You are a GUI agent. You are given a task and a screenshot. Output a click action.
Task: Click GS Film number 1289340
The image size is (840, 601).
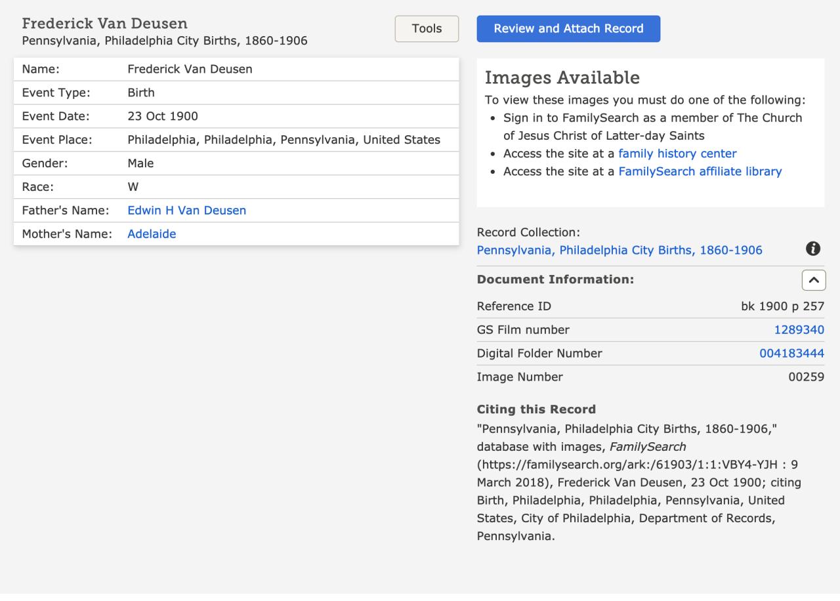(x=799, y=330)
